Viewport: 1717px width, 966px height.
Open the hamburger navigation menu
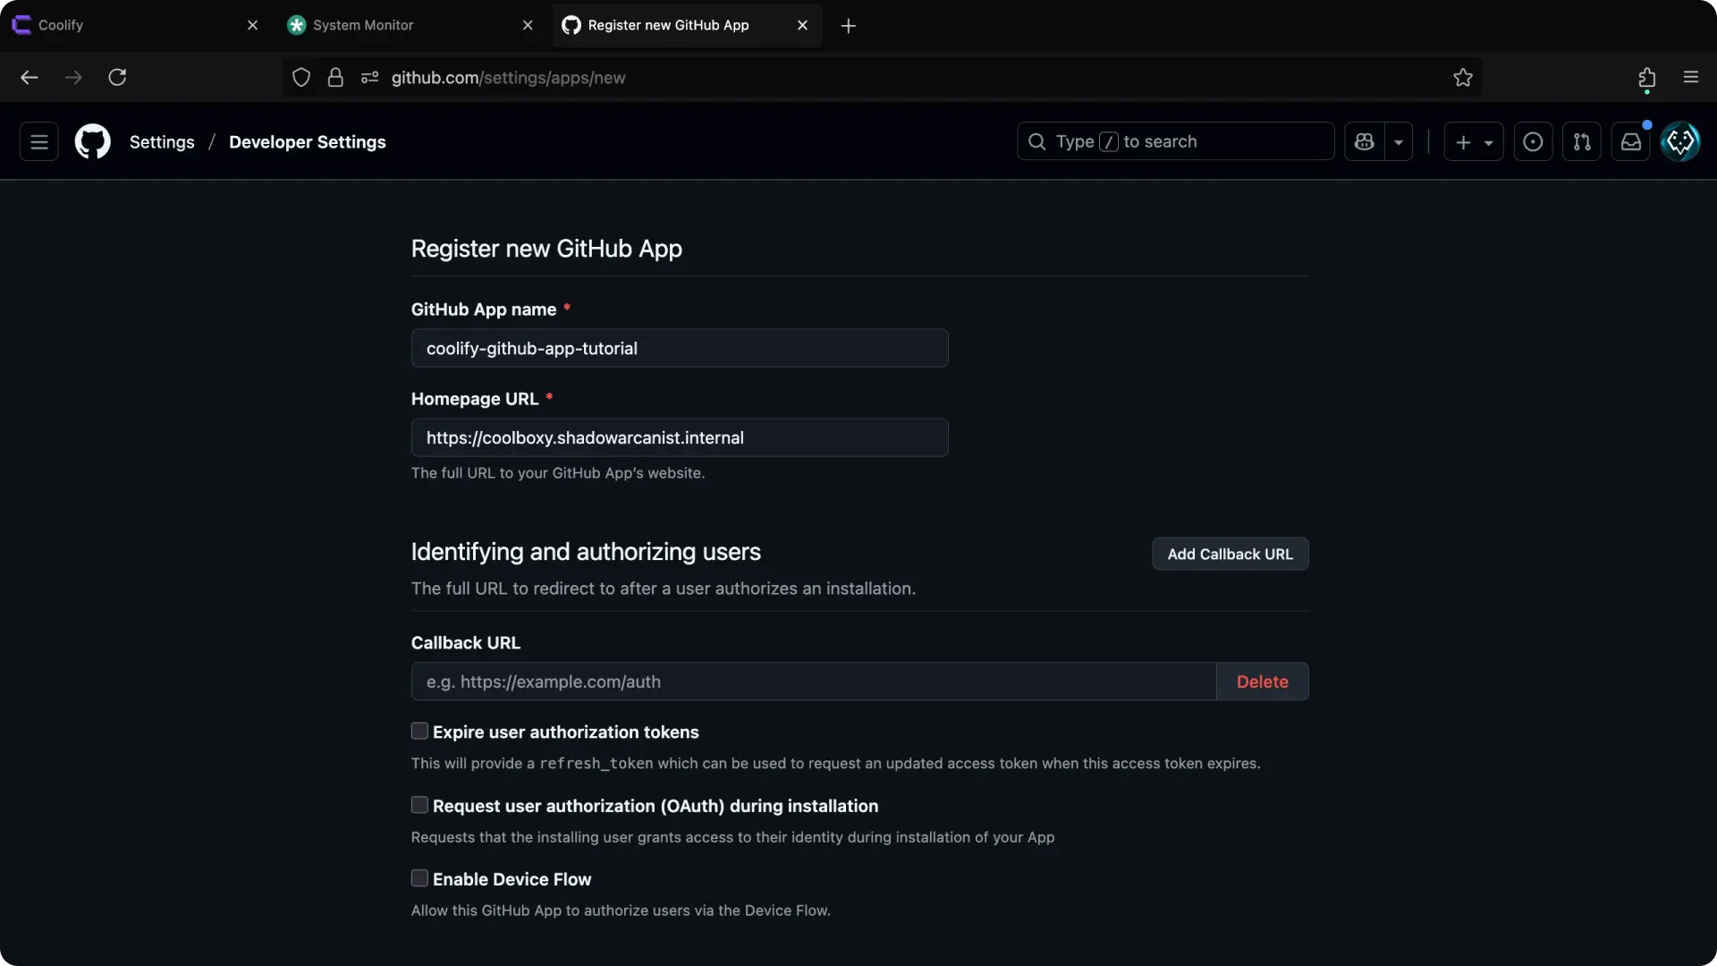pos(38,141)
